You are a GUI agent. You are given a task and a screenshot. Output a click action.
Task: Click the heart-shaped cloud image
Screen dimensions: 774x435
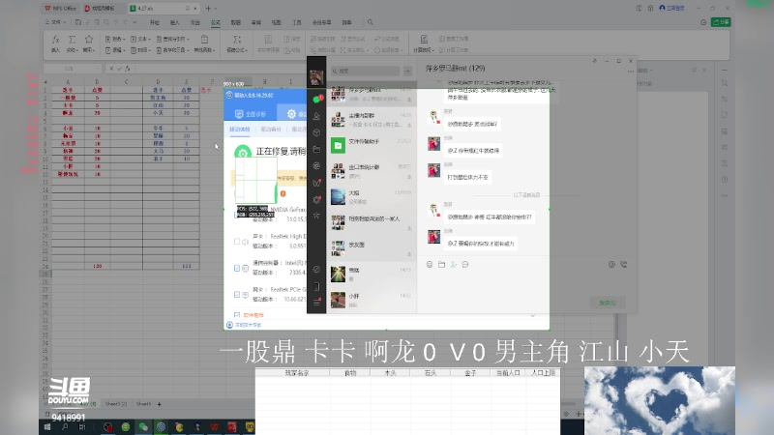pyautogui.click(x=660, y=400)
